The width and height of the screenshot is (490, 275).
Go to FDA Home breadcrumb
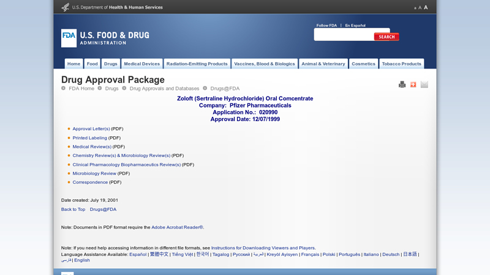pyautogui.click(x=81, y=89)
